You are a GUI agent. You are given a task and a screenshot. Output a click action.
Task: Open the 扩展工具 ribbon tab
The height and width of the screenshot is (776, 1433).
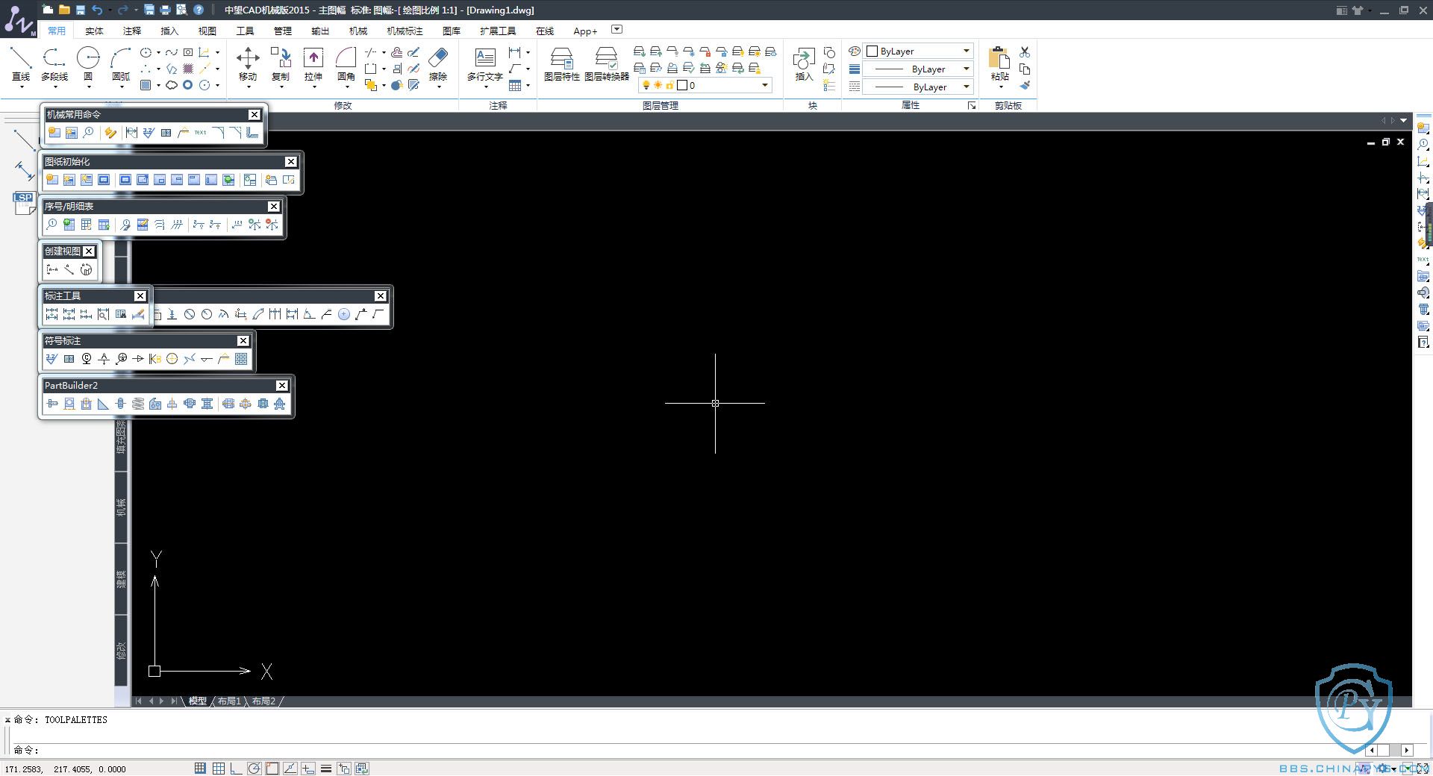pyautogui.click(x=498, y=31)
